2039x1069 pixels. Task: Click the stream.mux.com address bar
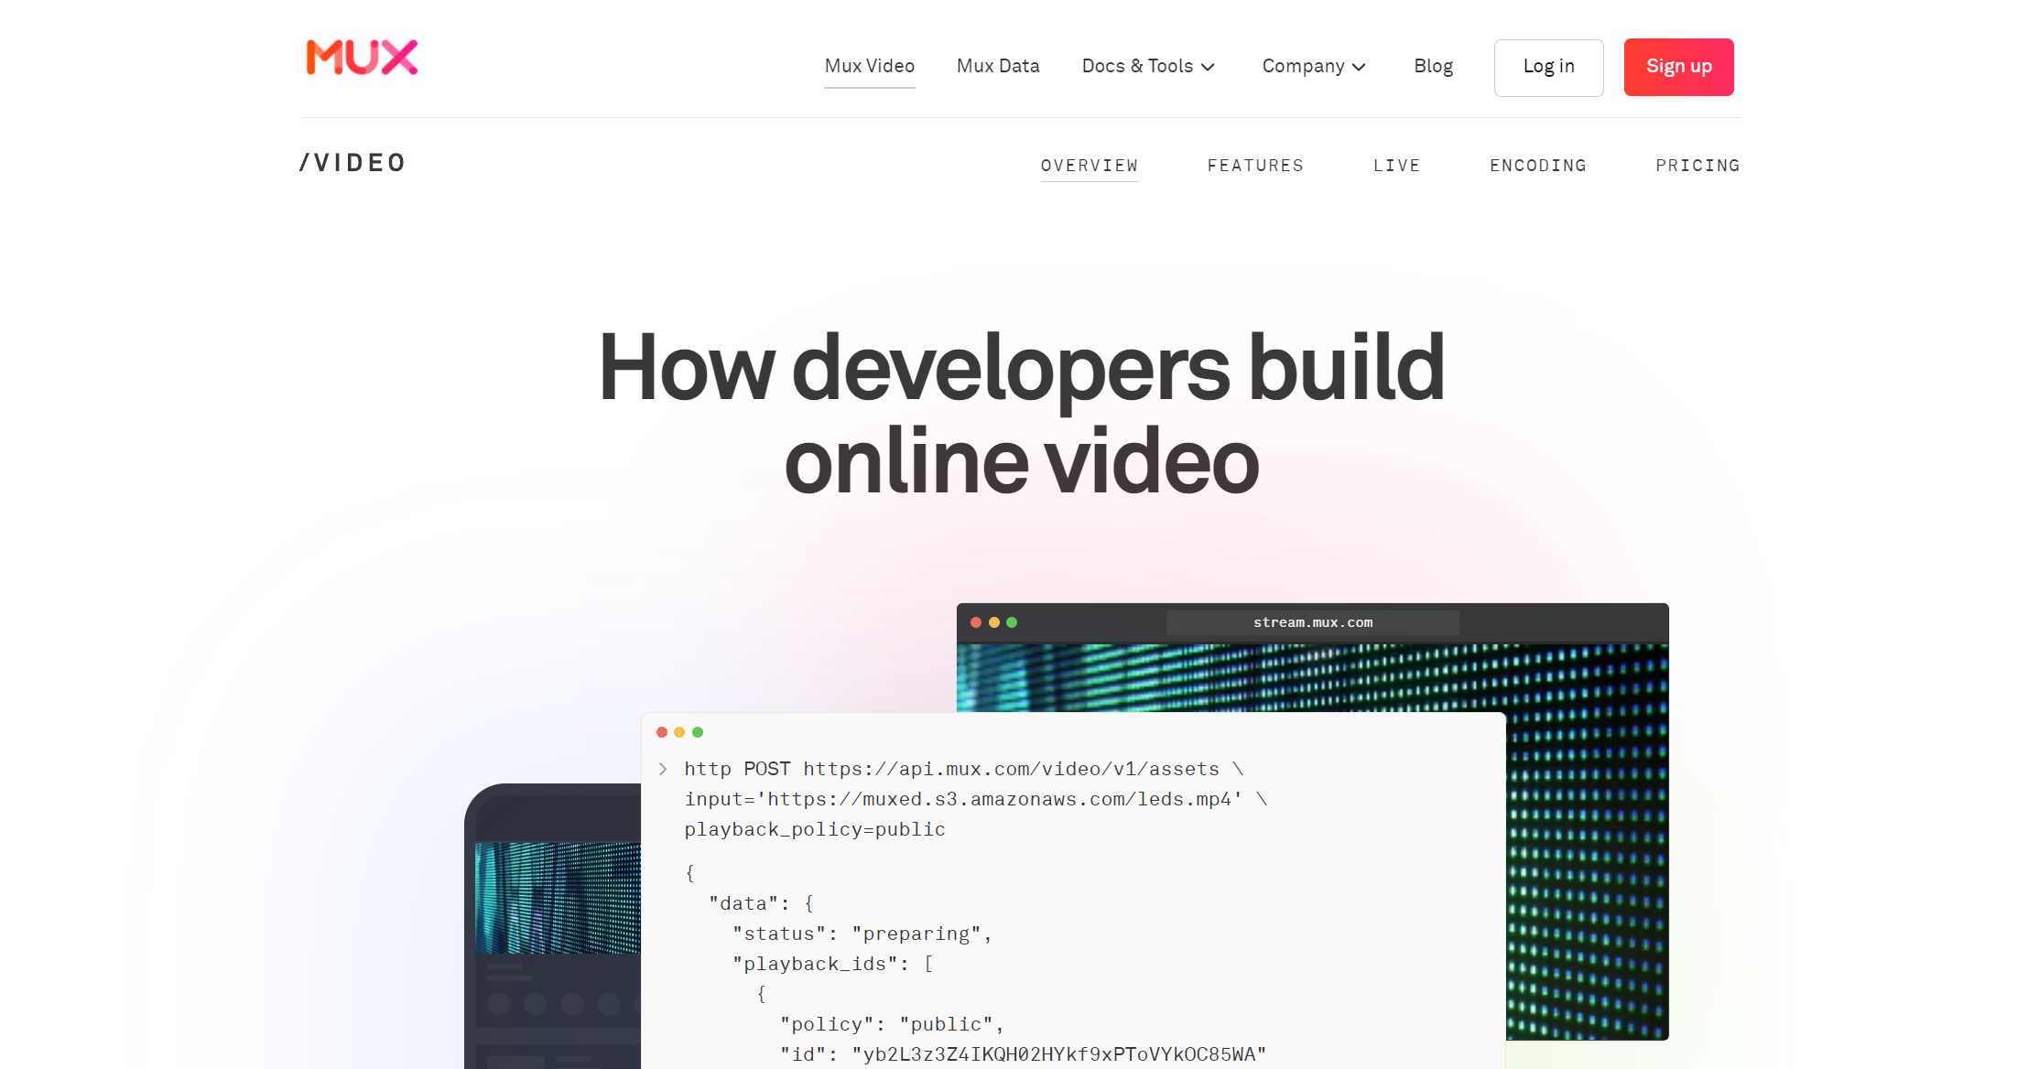(1312, 622)
